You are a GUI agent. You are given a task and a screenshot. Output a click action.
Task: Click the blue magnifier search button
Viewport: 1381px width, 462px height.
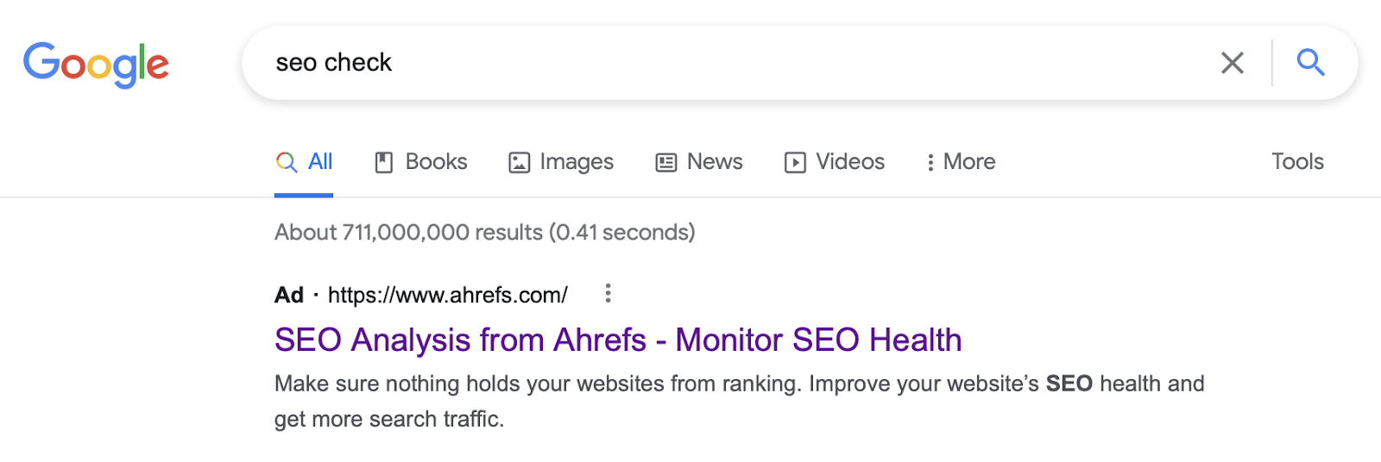[1310, 63]
